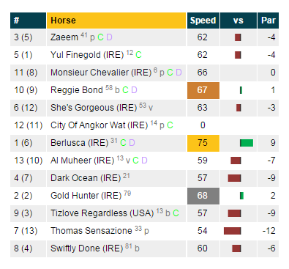The image size is (289, 269).
Task: Click the grey highlighted speed 68 cell
Action: tap(203, 196)
